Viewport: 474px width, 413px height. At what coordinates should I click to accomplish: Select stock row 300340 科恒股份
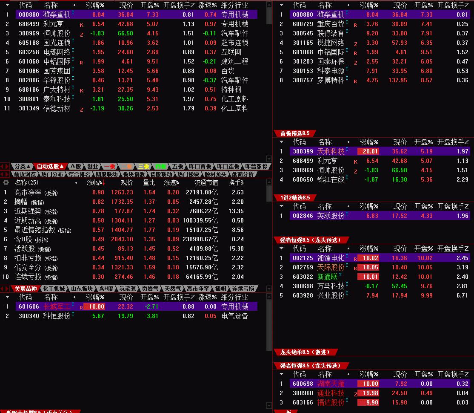pos(136,316)
